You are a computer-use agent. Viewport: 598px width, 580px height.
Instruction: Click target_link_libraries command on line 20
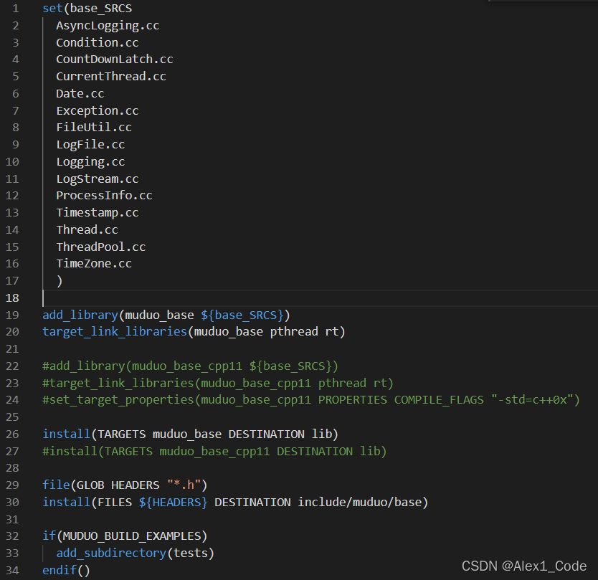point(115,332)
